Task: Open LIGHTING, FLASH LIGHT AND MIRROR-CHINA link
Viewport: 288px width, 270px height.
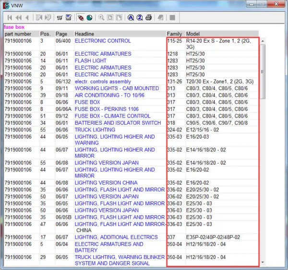Action: (x=120, y=227)
